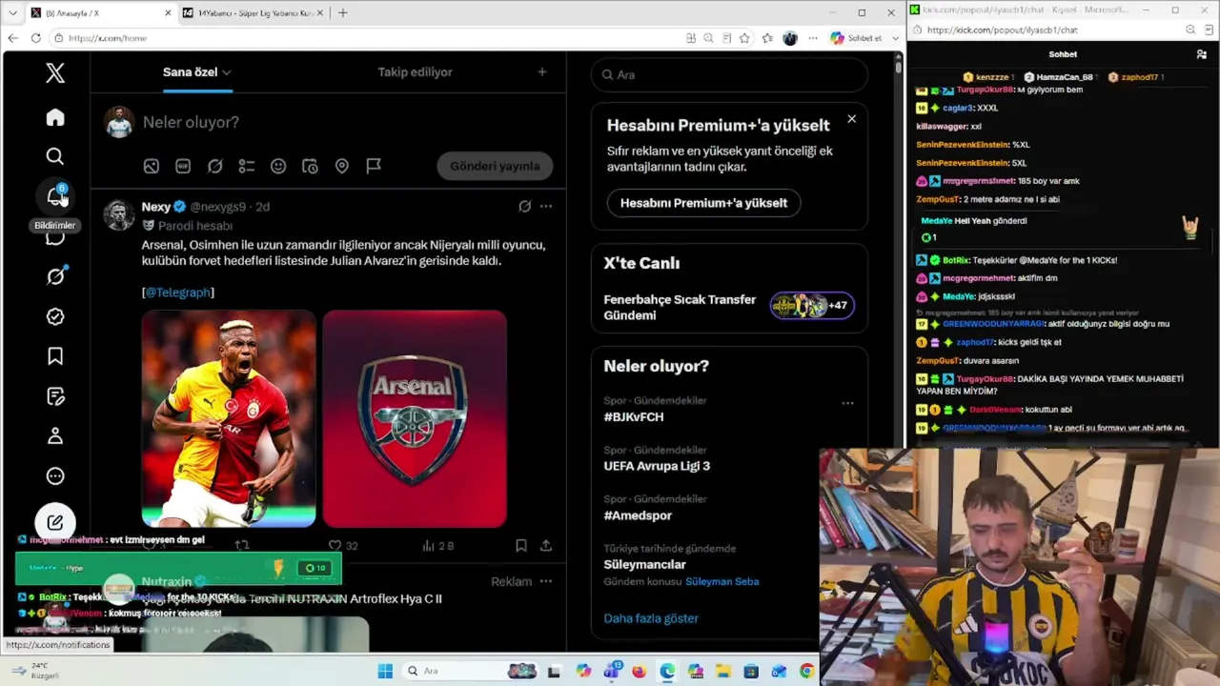Reload the X page in browser
The width and height of the screenshot is (1220, 686).
(x=35, y=38)
